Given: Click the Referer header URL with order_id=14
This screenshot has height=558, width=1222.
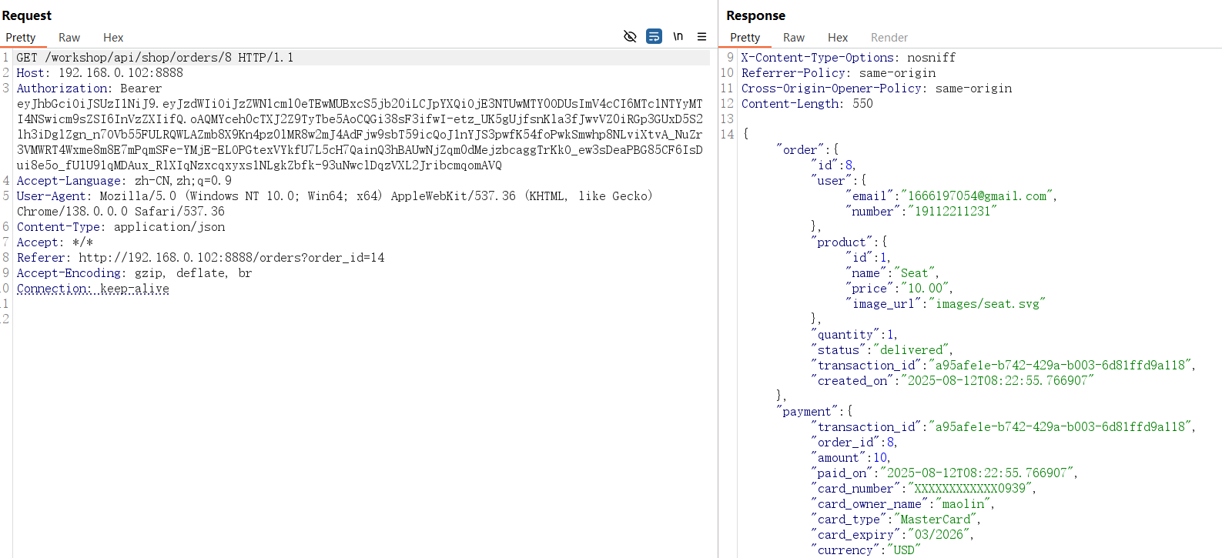Looking at the screenshot, I should [231, 258].
